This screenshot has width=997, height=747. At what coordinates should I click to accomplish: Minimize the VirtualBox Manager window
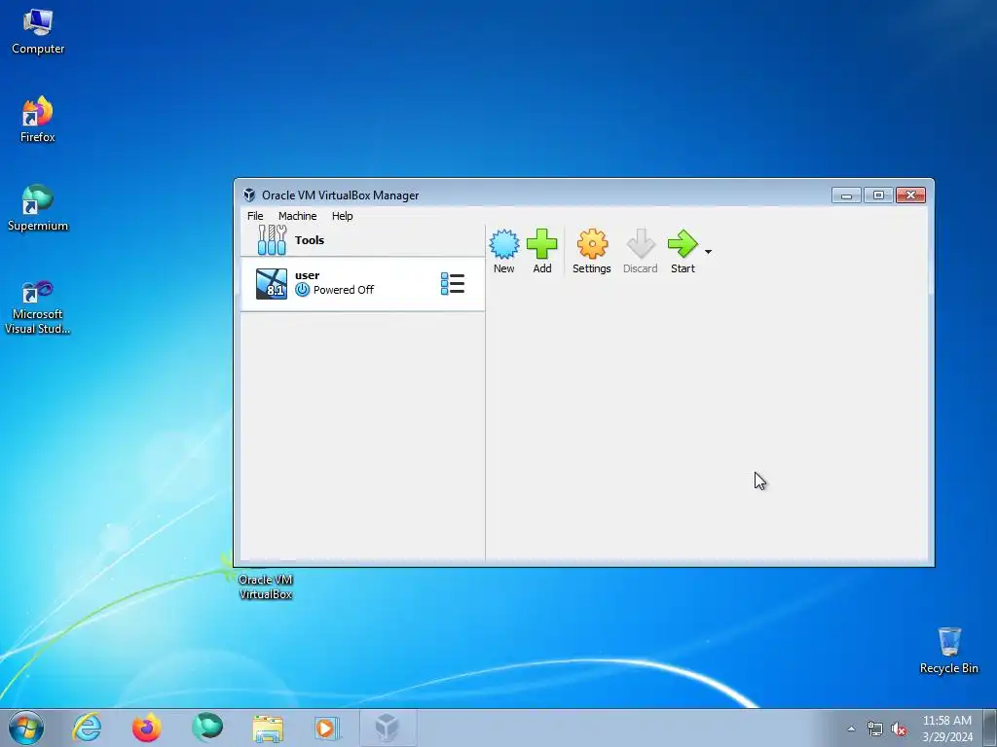click(x=846, y=195)
